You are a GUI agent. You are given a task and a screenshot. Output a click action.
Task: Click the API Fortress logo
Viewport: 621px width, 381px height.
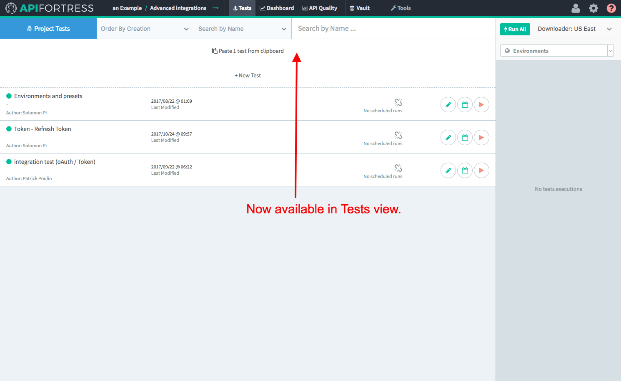pos(49,8)
